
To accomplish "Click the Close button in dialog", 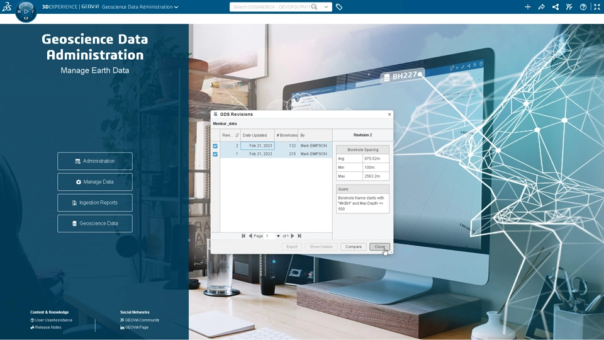I will pyautogui.click(x=379, y=247).
